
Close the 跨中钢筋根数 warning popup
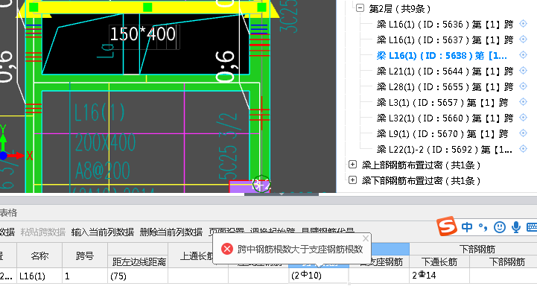click(x=366, y=238)
